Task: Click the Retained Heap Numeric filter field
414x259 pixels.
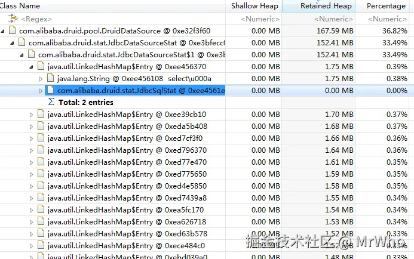Action: point(333,19)
